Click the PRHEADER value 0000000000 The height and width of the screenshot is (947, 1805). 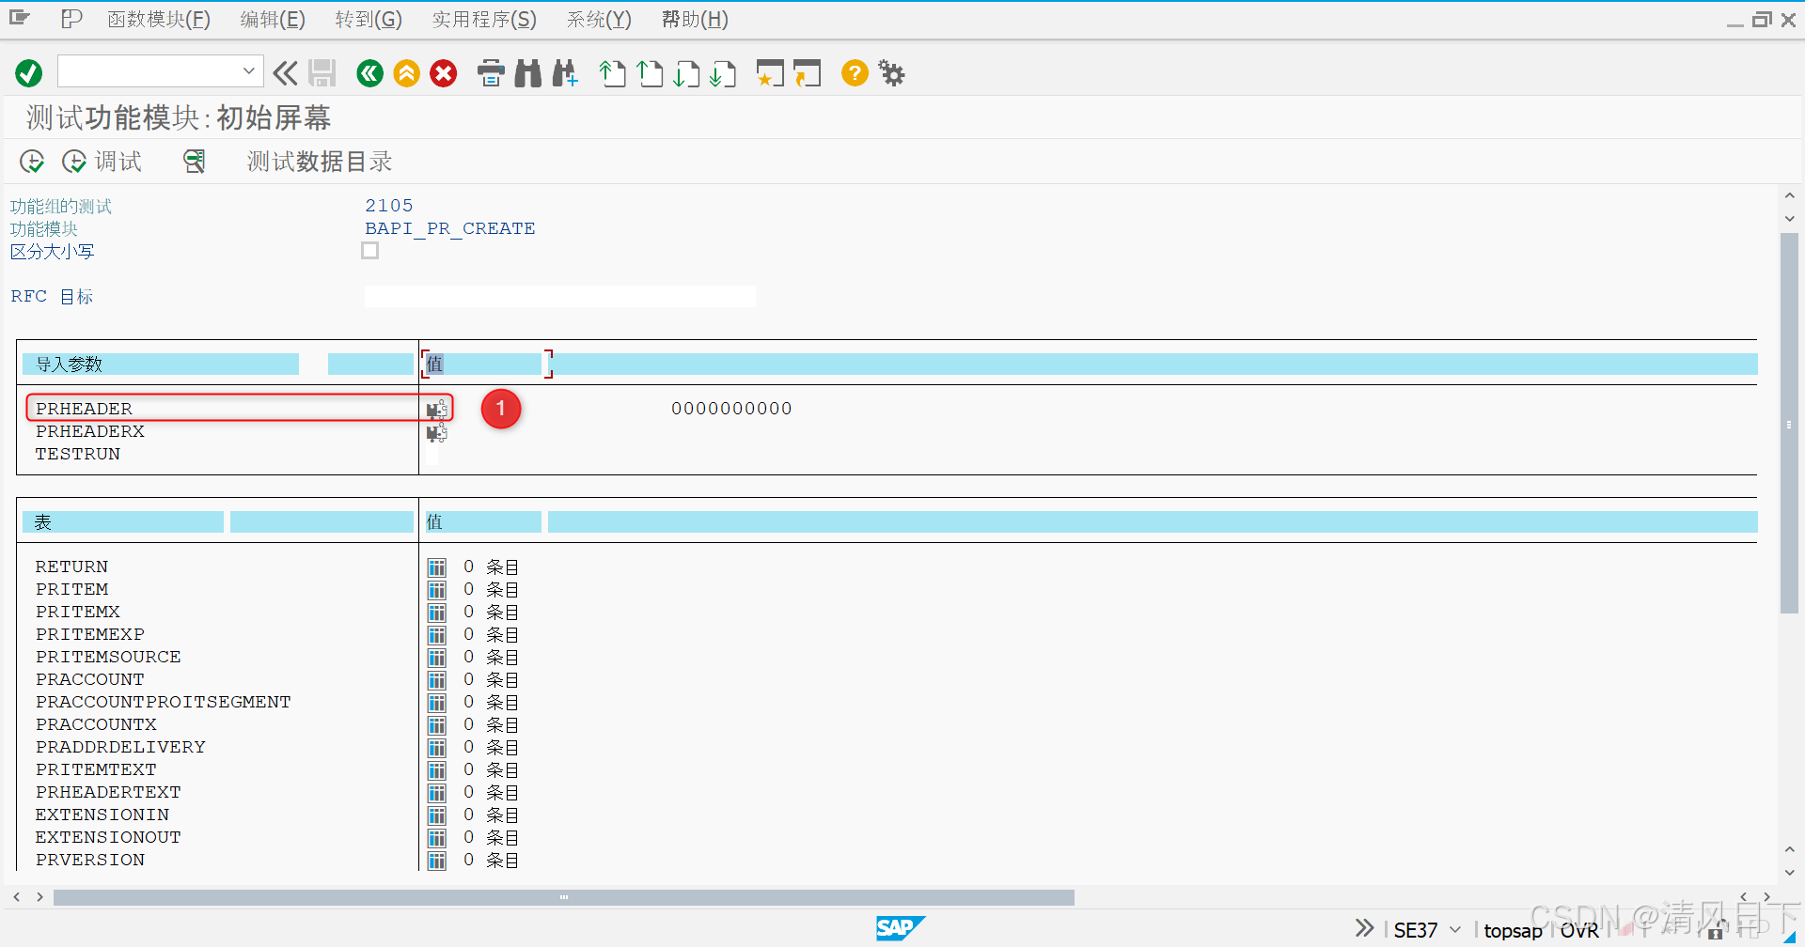[x=731, y=409]
